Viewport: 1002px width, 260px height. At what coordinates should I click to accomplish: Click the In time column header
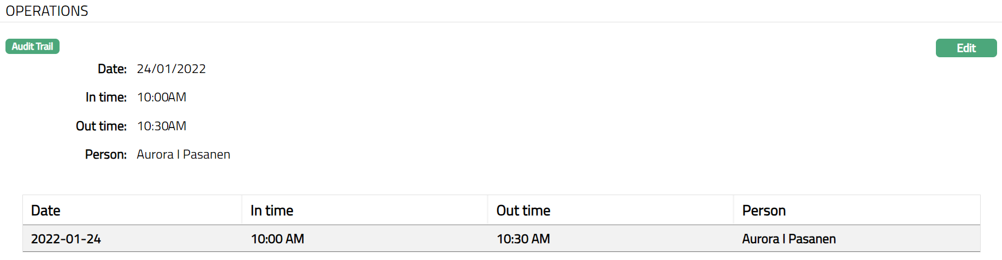[x=272, y=210]
